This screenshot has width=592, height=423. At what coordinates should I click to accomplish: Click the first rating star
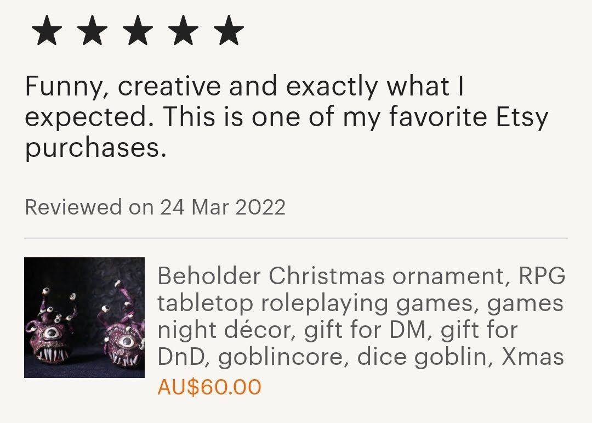tap(47, 31)
